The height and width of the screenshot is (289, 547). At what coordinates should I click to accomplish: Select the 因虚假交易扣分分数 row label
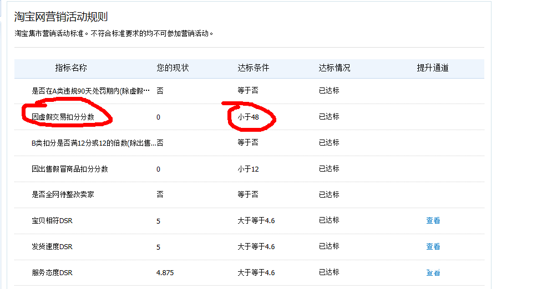point(63,117)
